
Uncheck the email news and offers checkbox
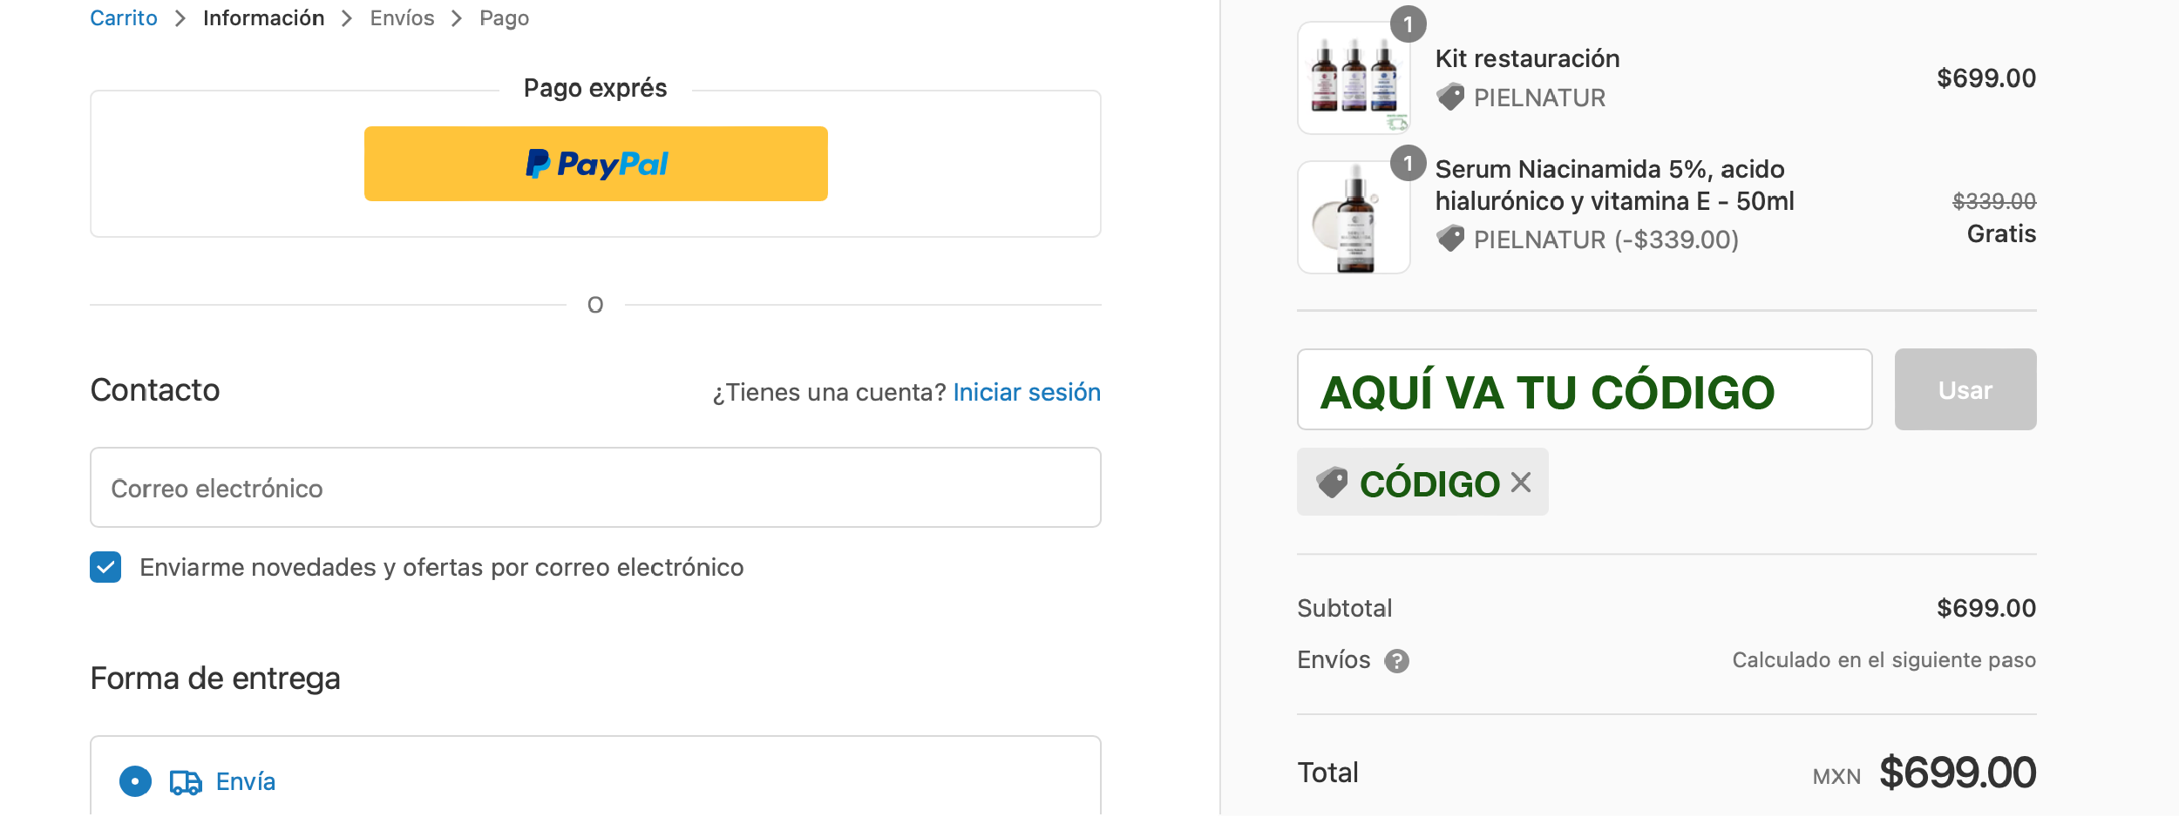(x=105, y=567)
